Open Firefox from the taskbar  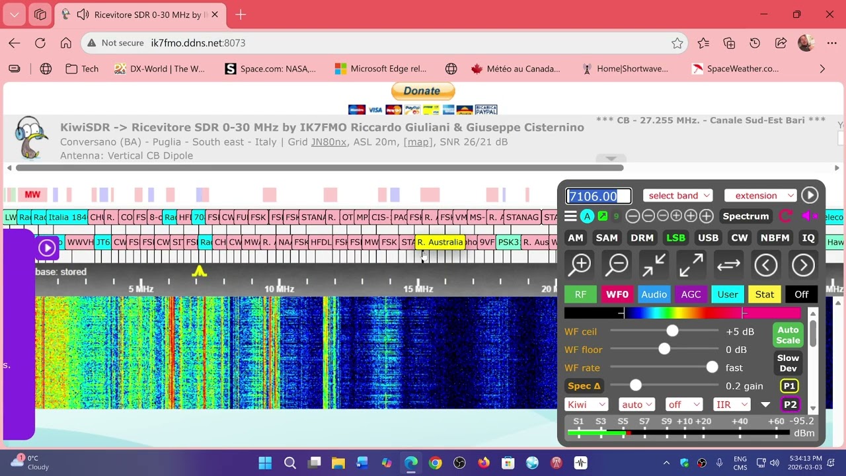484,463
